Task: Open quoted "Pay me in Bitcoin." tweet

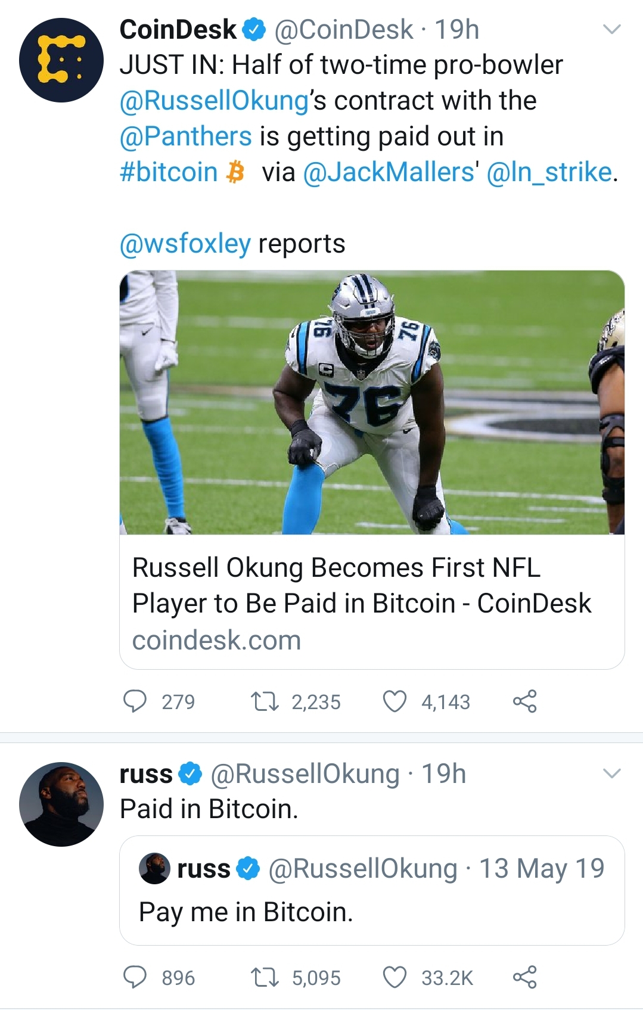Action: click(x=372, y=890)
